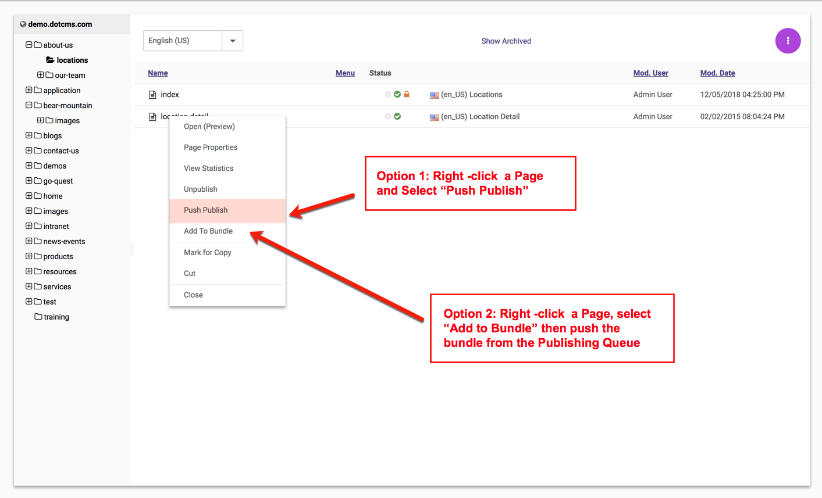The height and width of the screenshot is (498, 822).
Task: Click the open folder icon for locations
Action: 50,60
